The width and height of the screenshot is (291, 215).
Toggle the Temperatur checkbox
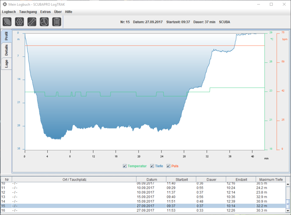(125, 166)
